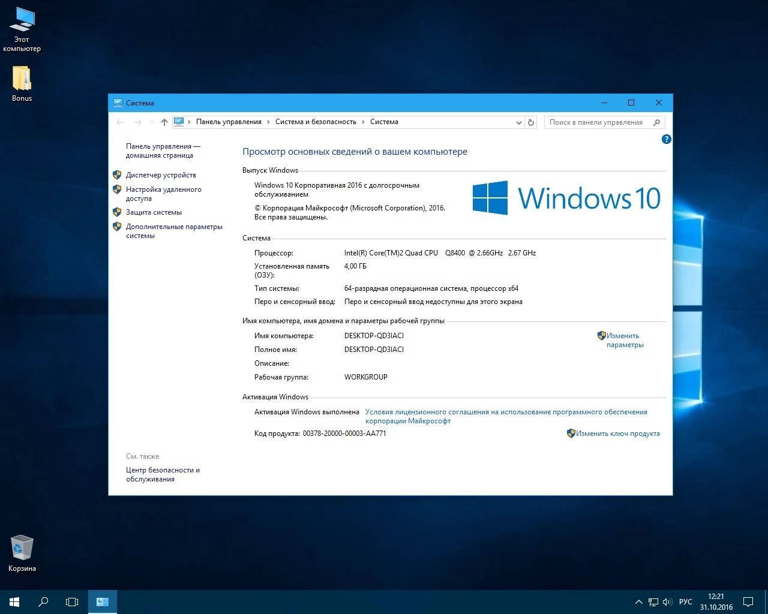768x614 pixels.
Task: Open the Action Center notifications icon
Action: pos(749,601)
